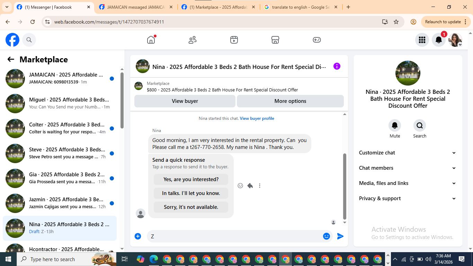
Task: Click the conversation list scrollbar
Action: 122,100
